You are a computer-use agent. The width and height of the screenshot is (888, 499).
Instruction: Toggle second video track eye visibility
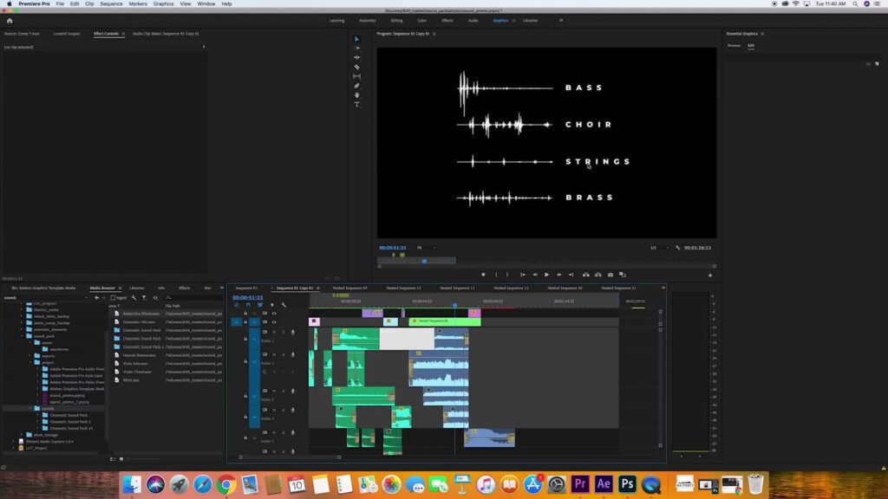coord(274,322)
